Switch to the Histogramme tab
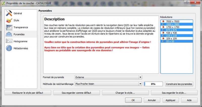This screenshot has width=202, height=107. (x=20, y=41)
